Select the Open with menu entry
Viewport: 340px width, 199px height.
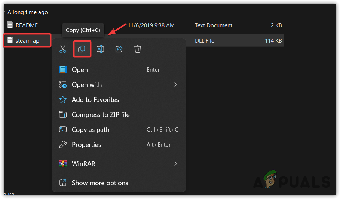click(119, 85)
